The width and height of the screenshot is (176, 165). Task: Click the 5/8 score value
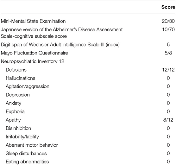point(168,53)
